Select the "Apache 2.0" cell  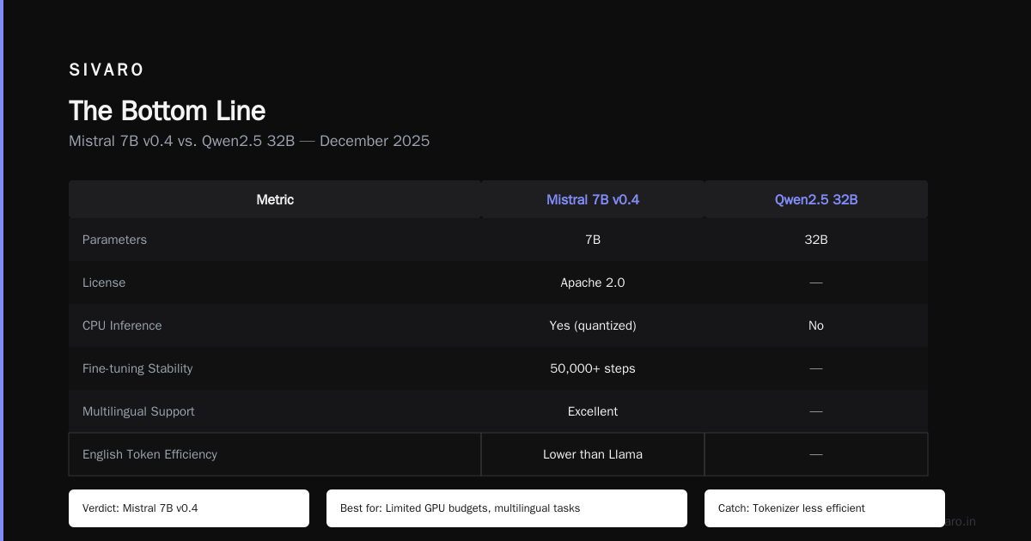coord(593,283)
